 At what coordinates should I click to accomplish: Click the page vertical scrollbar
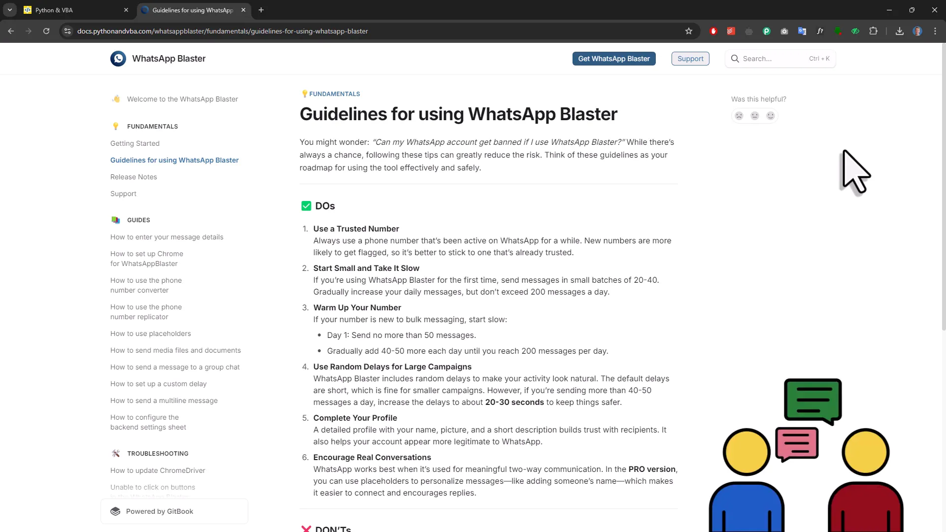pos(944,187)
